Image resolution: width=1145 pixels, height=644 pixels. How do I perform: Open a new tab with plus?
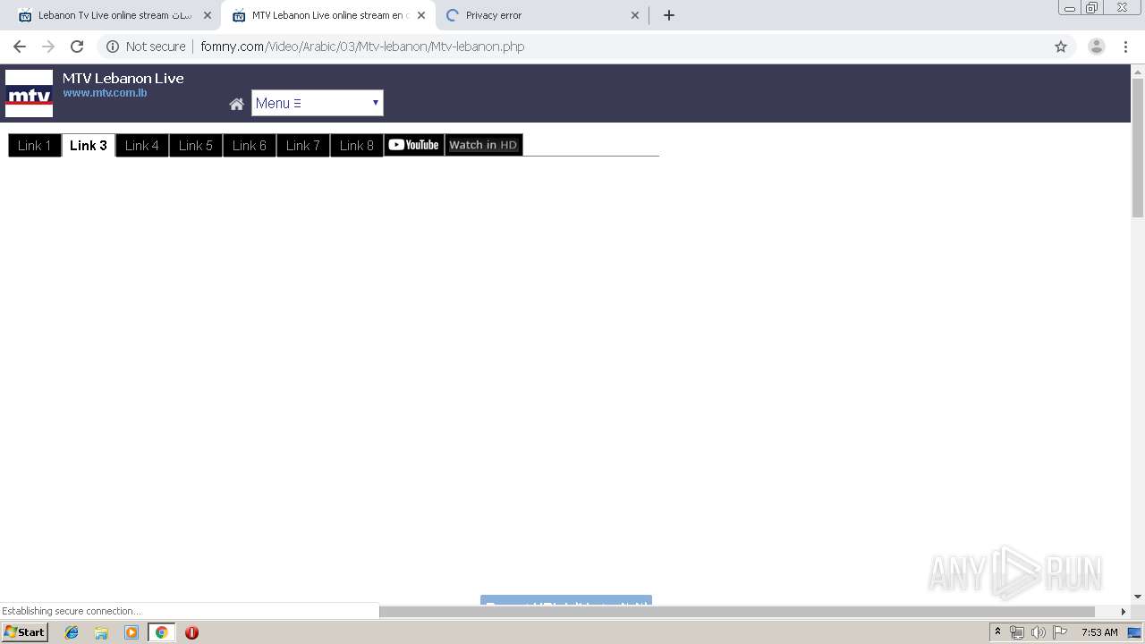pyautogui.click(x=669, y=15)
